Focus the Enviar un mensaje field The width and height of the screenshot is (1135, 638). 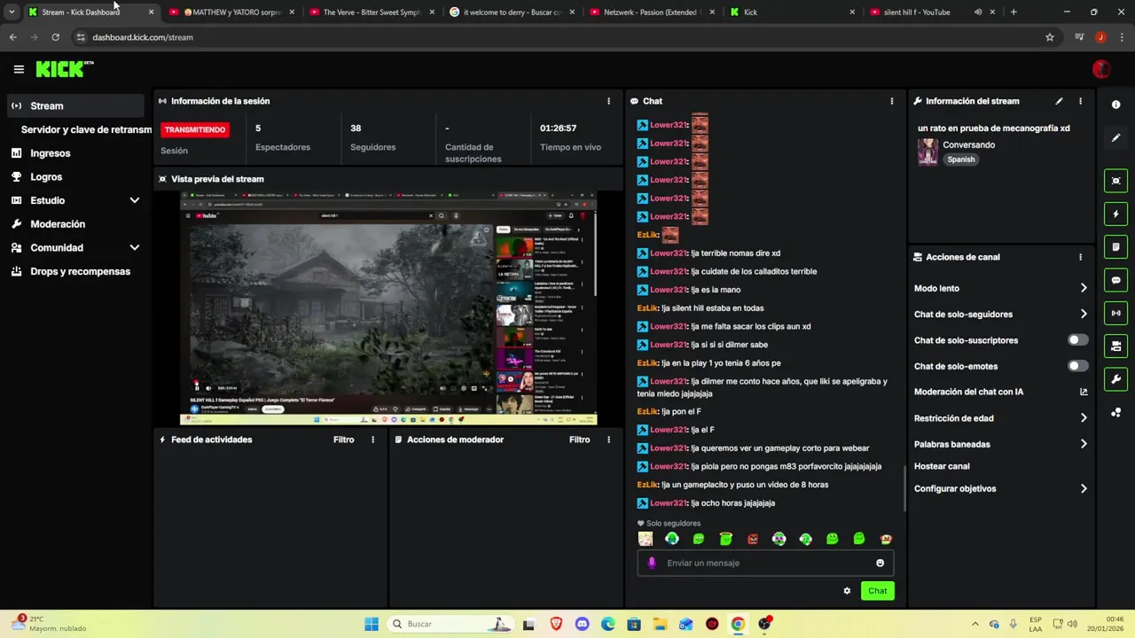pos(765,563)
